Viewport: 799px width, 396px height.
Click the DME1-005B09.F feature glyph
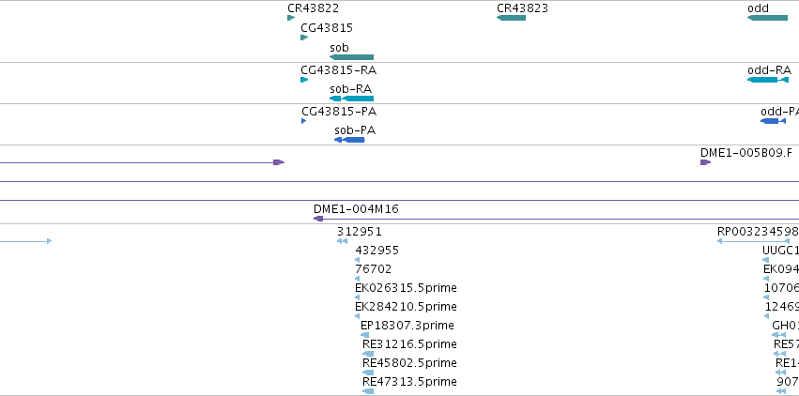(705, 162)
